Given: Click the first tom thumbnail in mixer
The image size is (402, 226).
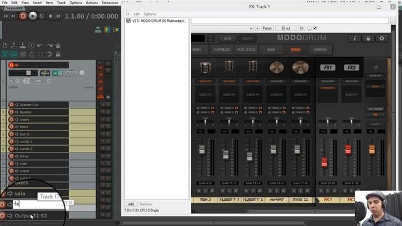Looking at the screenshot, I should [205, 67].
